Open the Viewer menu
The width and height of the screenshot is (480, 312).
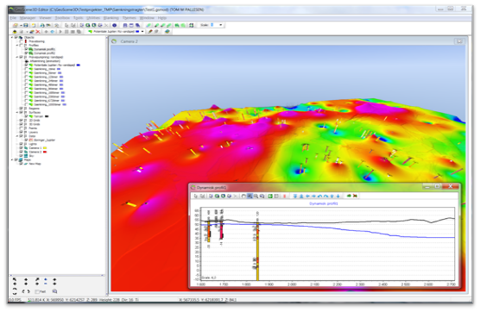point(45,18)
